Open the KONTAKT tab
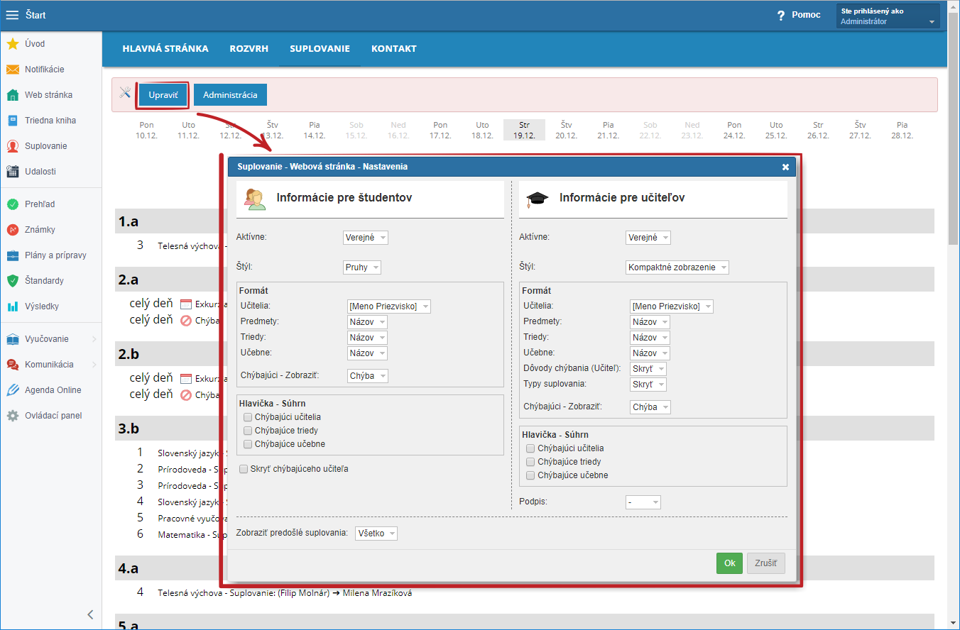The width and height of the screenshot is (960, 630). click(x=394, y=49)
